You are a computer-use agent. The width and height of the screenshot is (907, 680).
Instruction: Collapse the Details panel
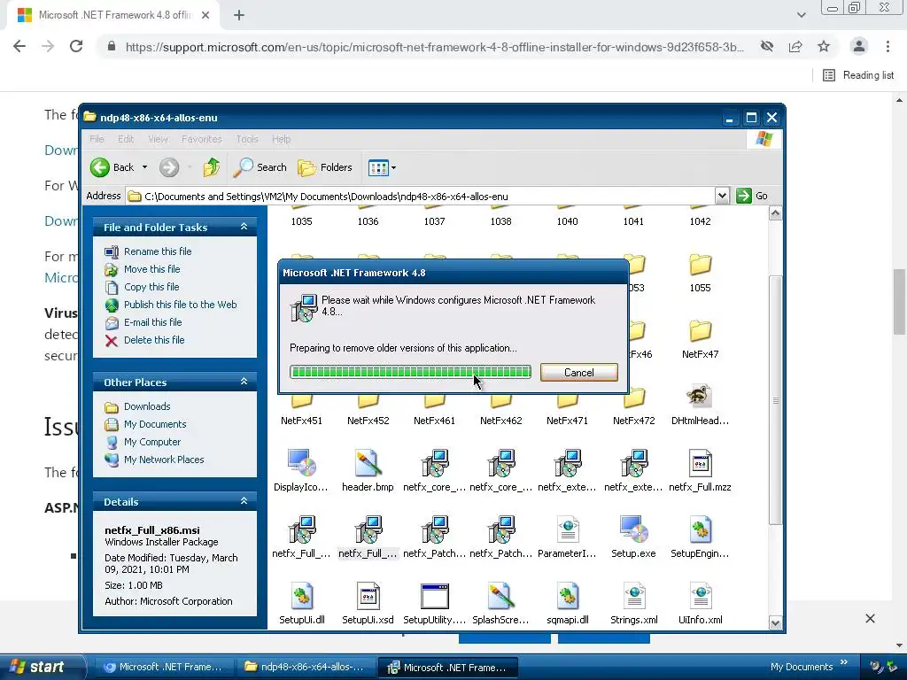click(244, 501)
